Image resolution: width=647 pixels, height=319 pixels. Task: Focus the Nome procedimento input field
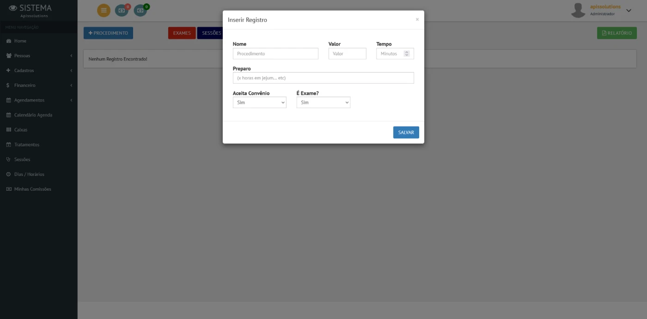click(275, 54)
